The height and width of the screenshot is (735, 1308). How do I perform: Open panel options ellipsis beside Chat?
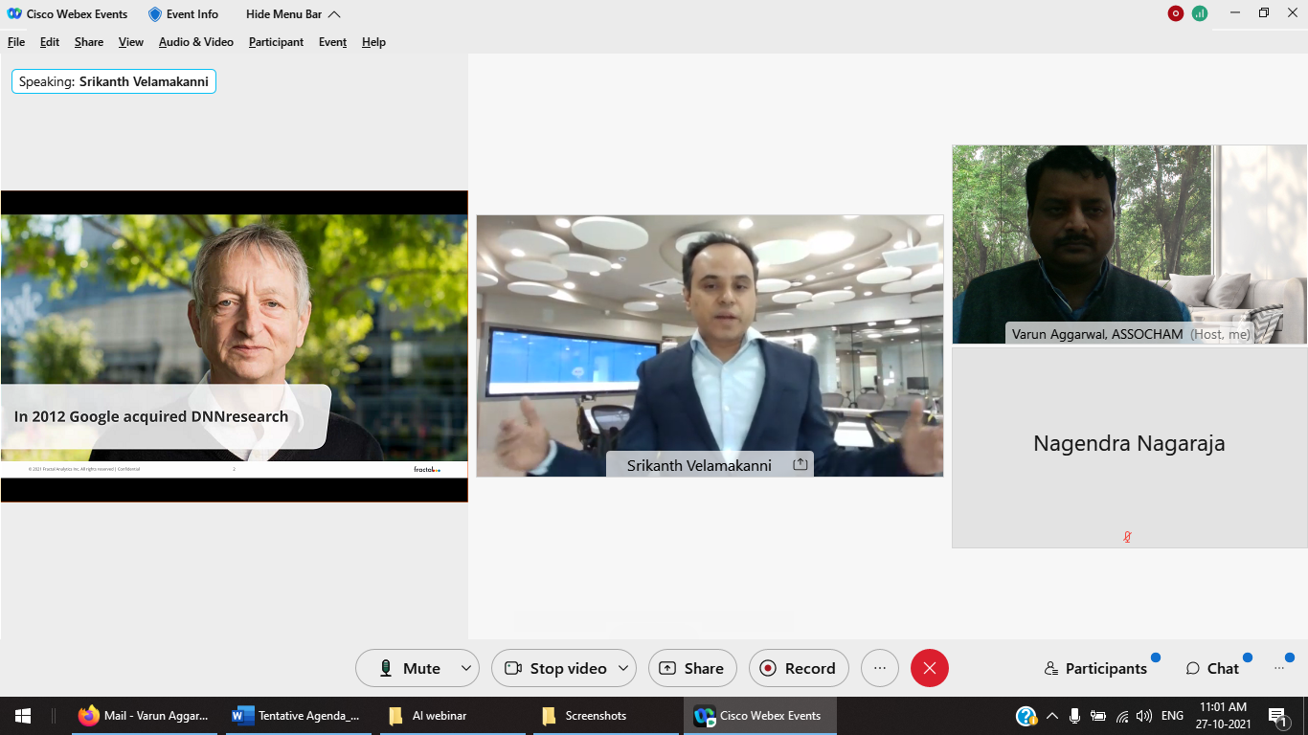[1279, 668]
